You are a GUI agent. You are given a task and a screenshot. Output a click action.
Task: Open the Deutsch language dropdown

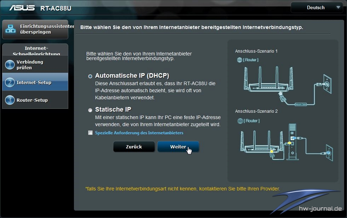317,7
